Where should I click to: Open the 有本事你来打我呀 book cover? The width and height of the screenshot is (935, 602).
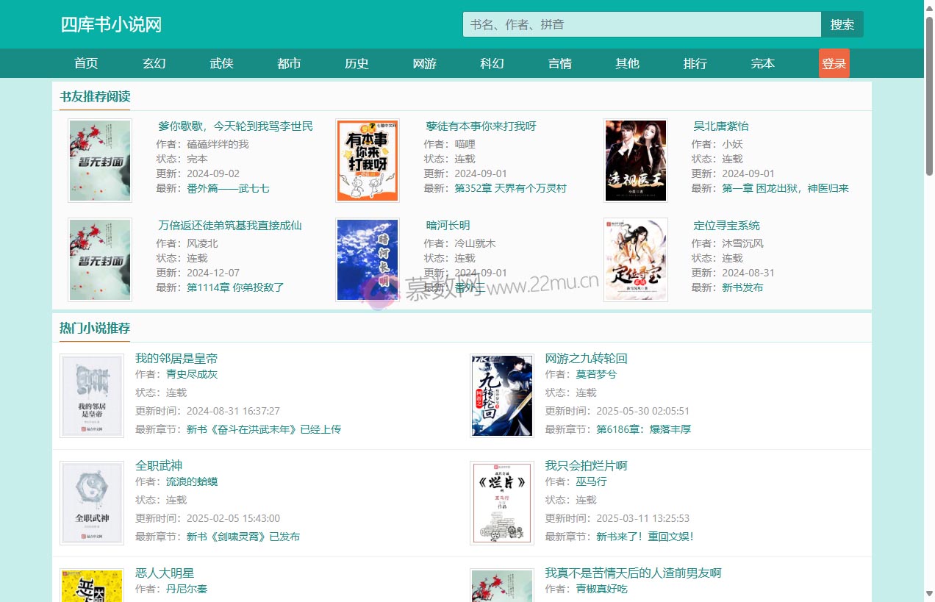[x=367, y=160]
